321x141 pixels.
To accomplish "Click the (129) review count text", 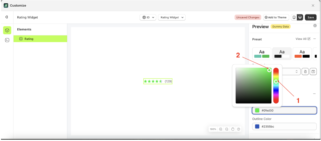I will [168, 81].
